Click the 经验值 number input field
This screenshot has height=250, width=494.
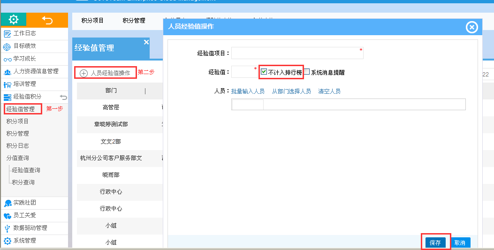[x=244, y=72]
